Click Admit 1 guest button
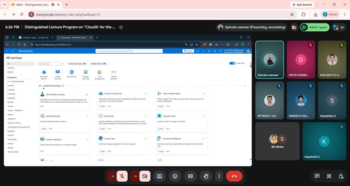This screenshot has width=350, height=186. point(315,27)
